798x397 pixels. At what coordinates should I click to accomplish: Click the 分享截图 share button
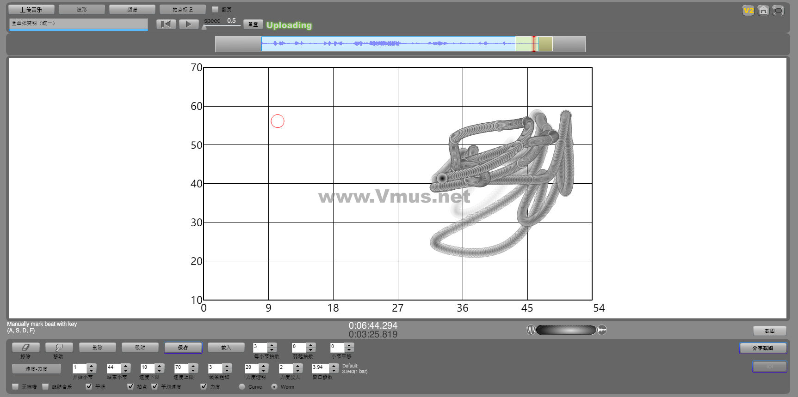[763, 348]
